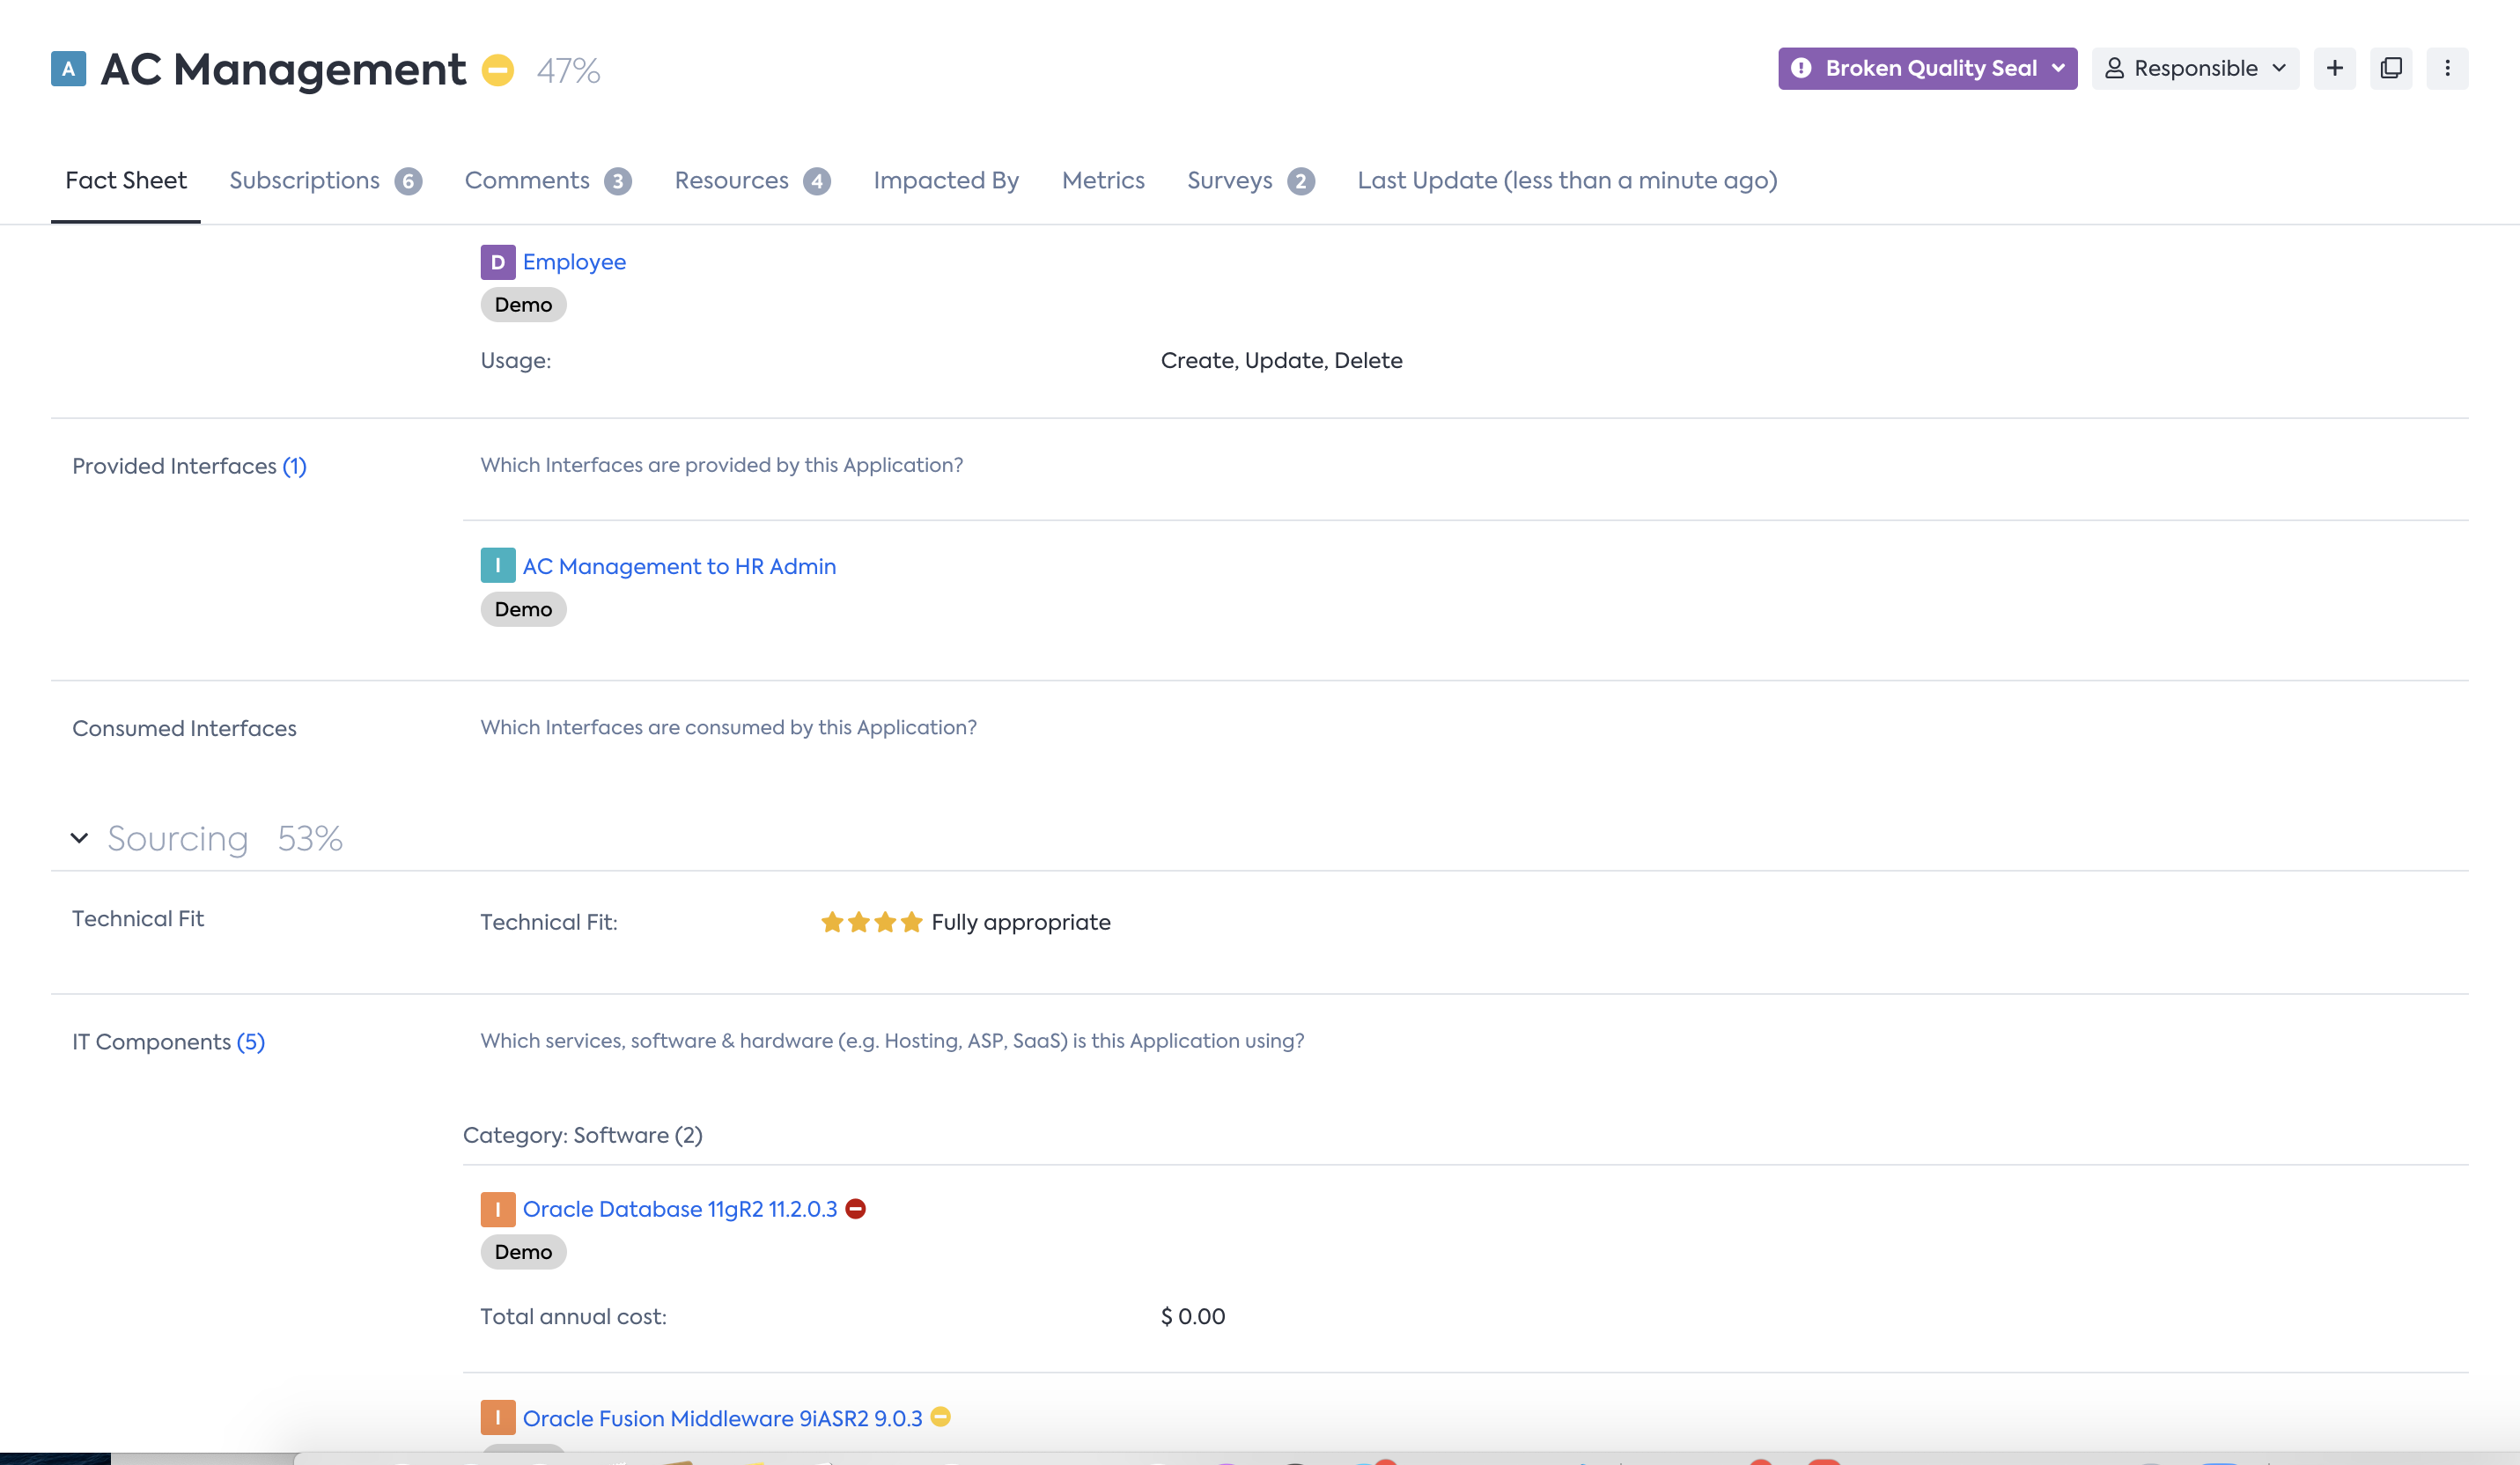
Task: Click the purple 'D' Employee icon
Action: point(497,262)
